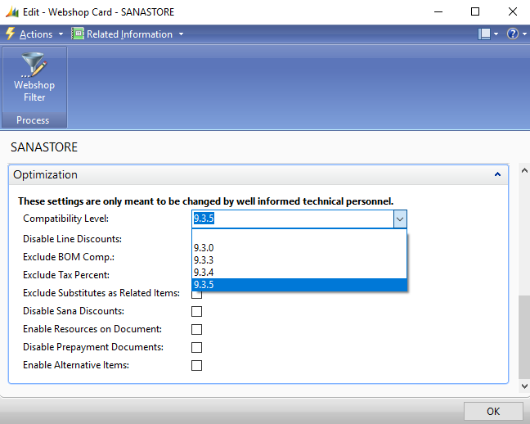
Task: Click the Disable Line Discounts label
Action: (72, 239)
